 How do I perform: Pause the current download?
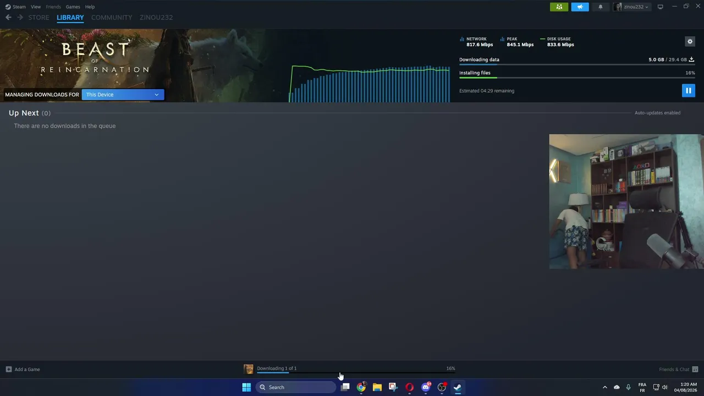tap(688, 91)
